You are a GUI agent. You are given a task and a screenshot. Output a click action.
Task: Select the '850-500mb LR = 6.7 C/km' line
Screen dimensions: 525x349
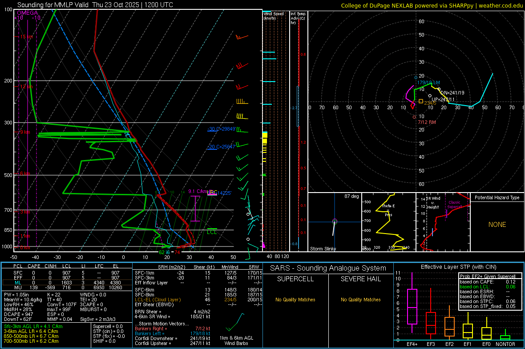point(31,336)
